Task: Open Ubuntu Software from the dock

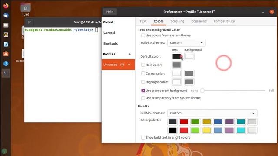Action: tap(6, 54)
